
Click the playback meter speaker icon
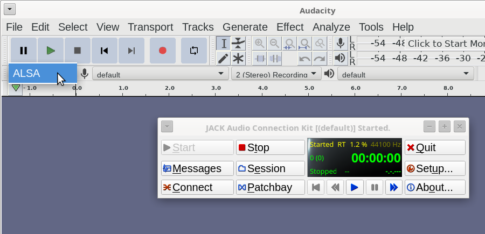pyautogui.click(x=340, y=58)
